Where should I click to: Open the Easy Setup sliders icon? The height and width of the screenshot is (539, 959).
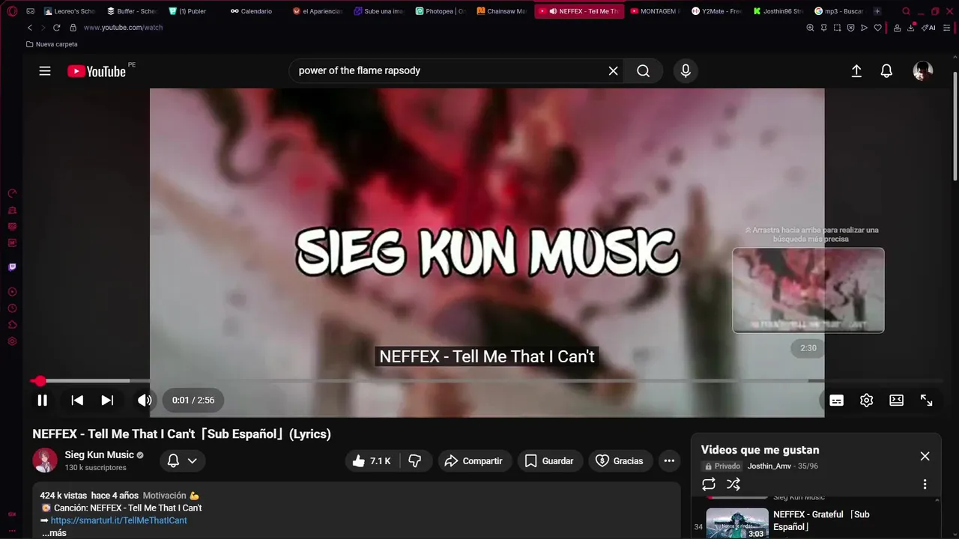(948, 28)
